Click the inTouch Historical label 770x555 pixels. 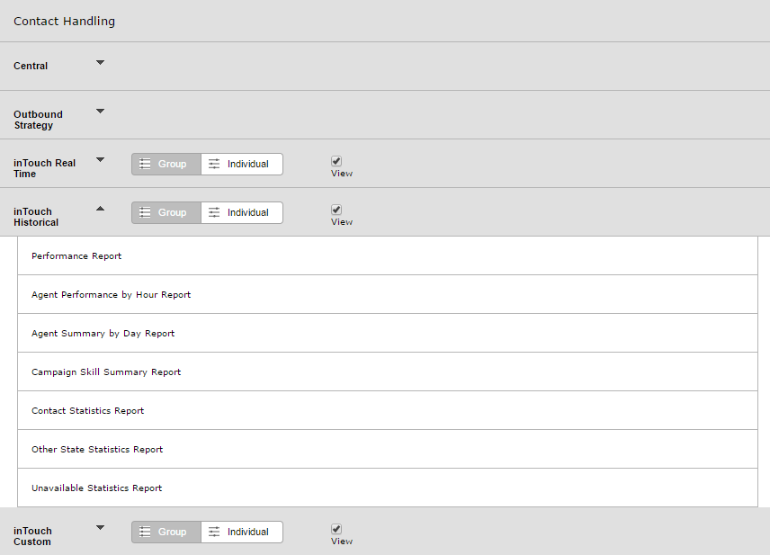tap(36, 217)
